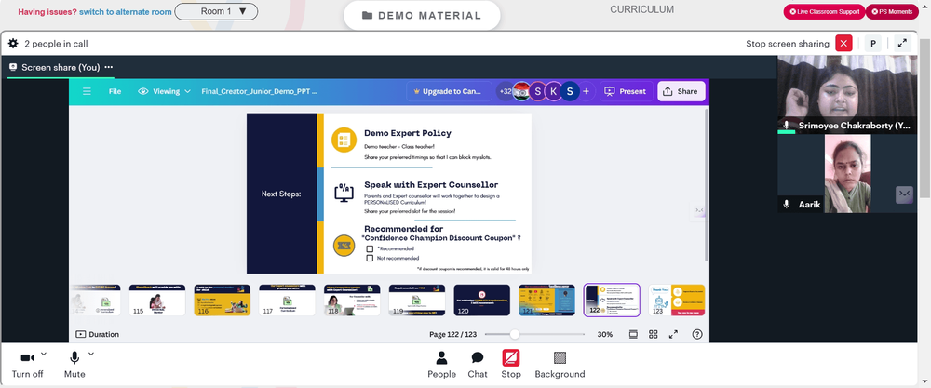
Task: Expand the call to fullscreen
Action: point(902,44)
